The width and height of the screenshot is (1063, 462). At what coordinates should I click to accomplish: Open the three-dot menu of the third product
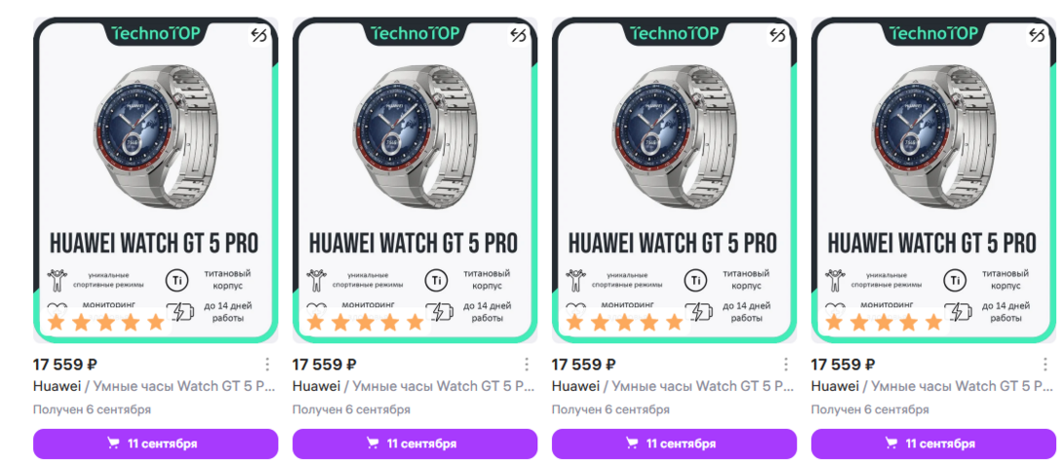point(786,365)
